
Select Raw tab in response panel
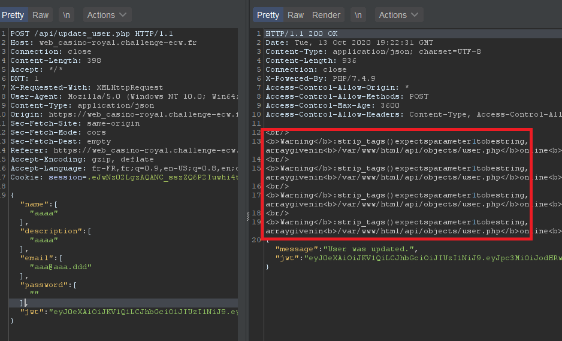(296, 15)
